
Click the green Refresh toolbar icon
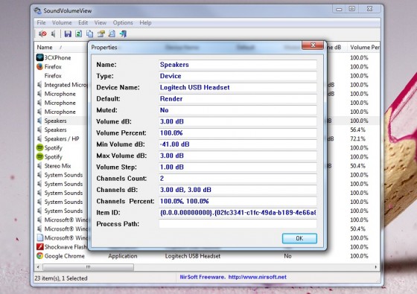pyautogui.click(x=78, y=33)
